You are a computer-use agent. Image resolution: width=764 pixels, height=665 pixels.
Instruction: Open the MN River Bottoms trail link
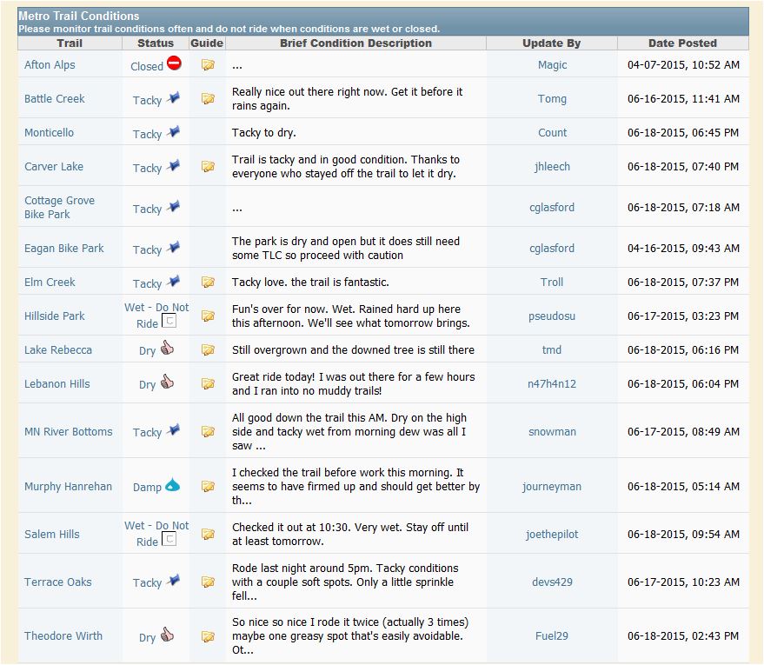(x=68, y=432)
